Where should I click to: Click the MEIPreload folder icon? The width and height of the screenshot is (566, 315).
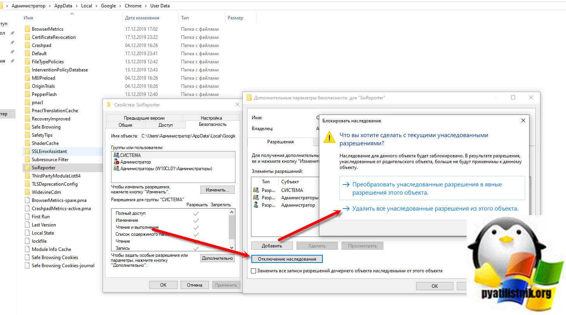click(x=27, y=78)
